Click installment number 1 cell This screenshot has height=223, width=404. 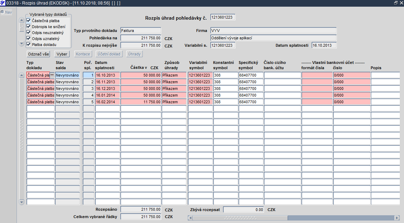pyautogui.click(x=88, y=75)
